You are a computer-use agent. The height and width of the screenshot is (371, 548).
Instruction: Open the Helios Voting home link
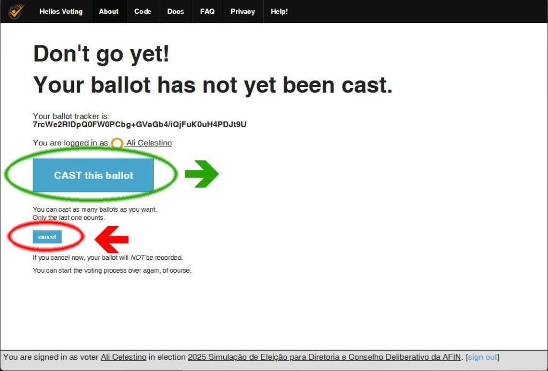pyautogui.click(x=61, y=11)
